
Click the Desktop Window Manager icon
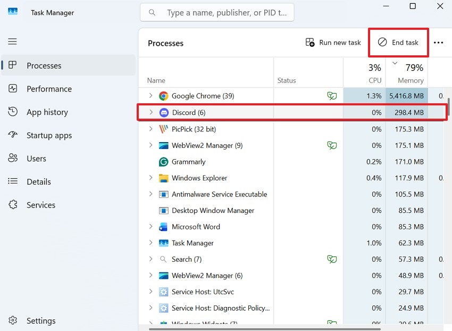163,211
